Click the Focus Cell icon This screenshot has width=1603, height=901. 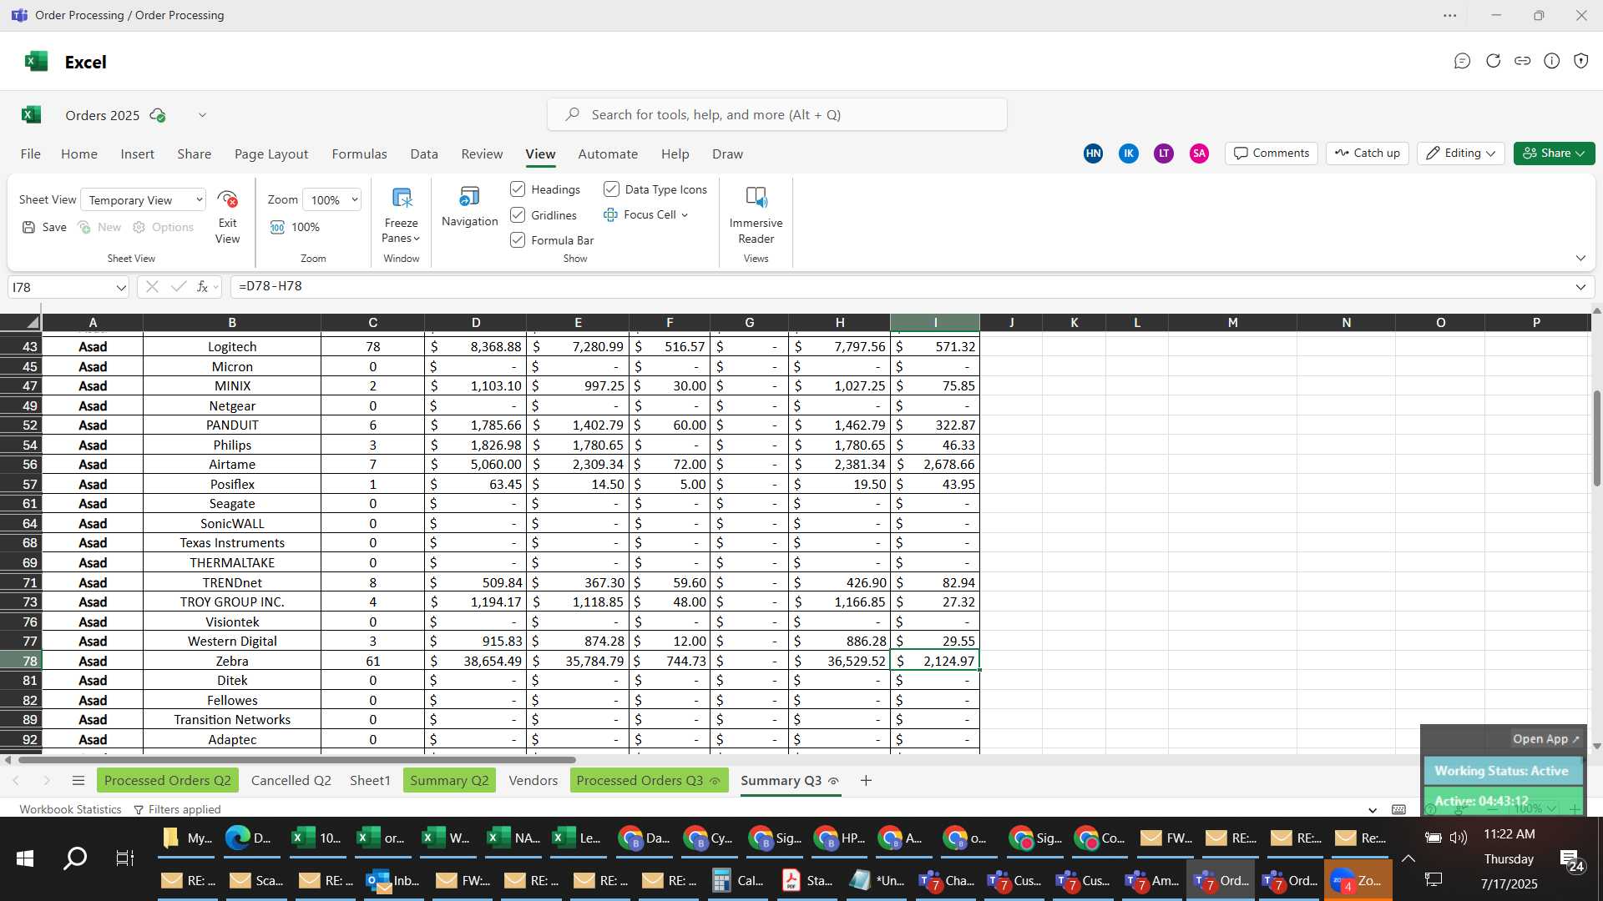coord(610,214)
